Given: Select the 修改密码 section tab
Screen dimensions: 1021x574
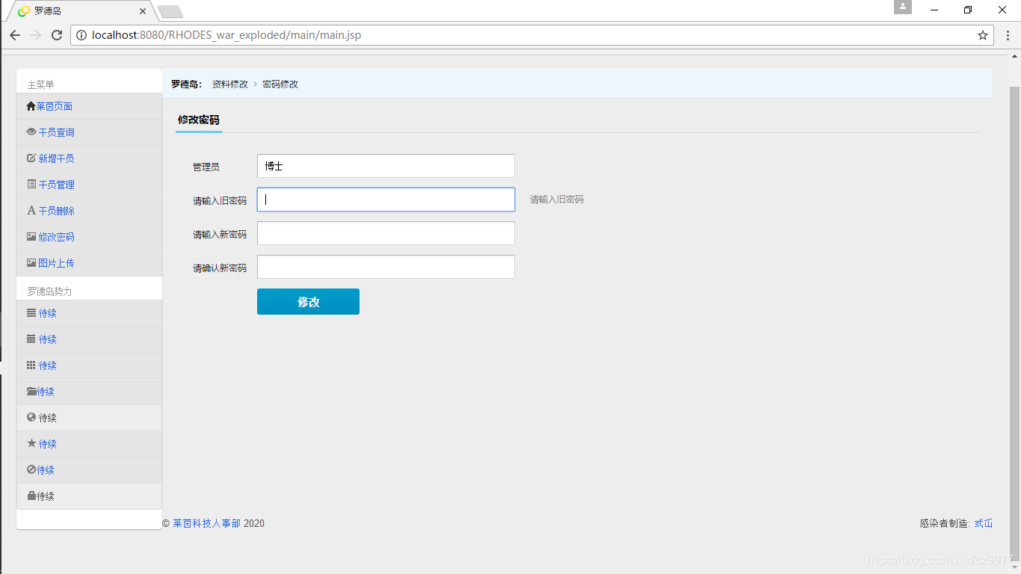Looking at the screenshot, I should click(x=199, y=120).
